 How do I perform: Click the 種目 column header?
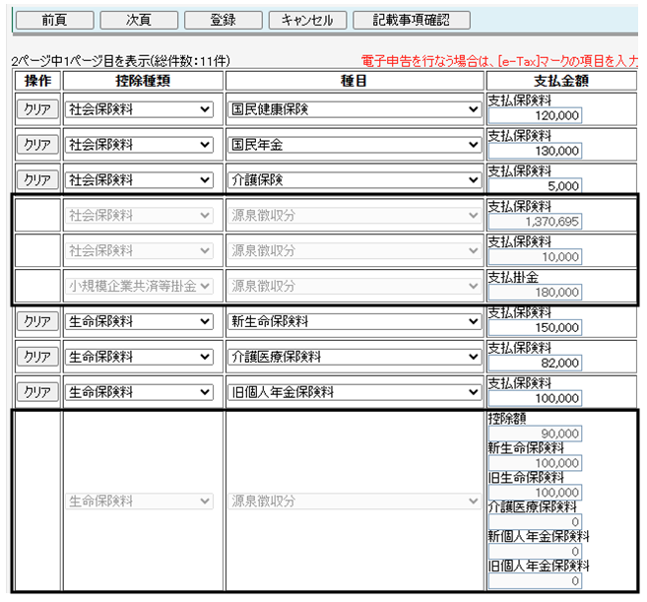pyautogui.click(x=355, y=81)
